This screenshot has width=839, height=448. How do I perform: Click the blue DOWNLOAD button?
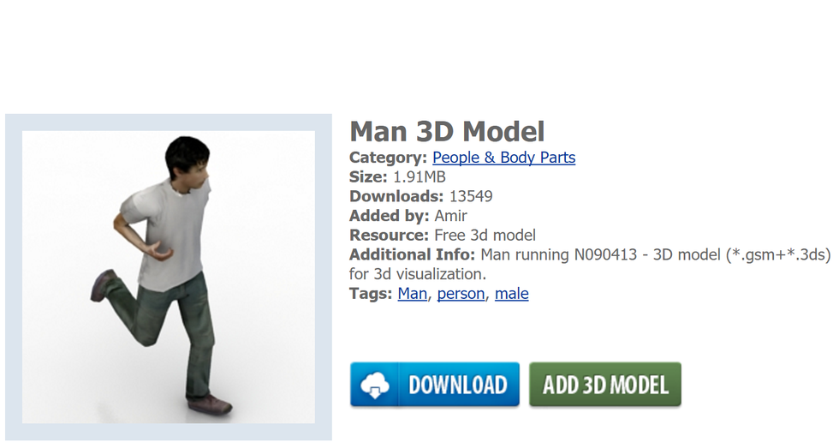pos(435,385)
